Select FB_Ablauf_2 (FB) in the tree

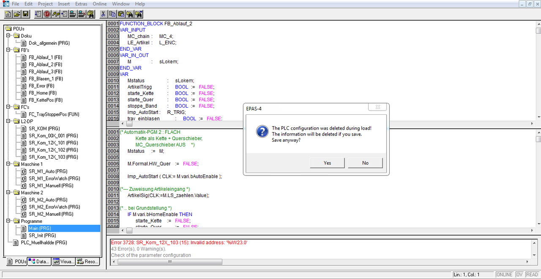[46, 65]
